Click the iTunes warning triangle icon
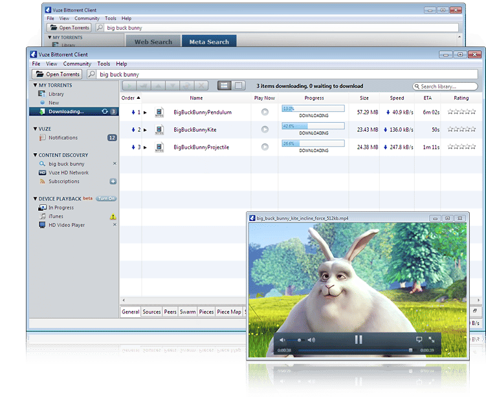 point(113,217)
